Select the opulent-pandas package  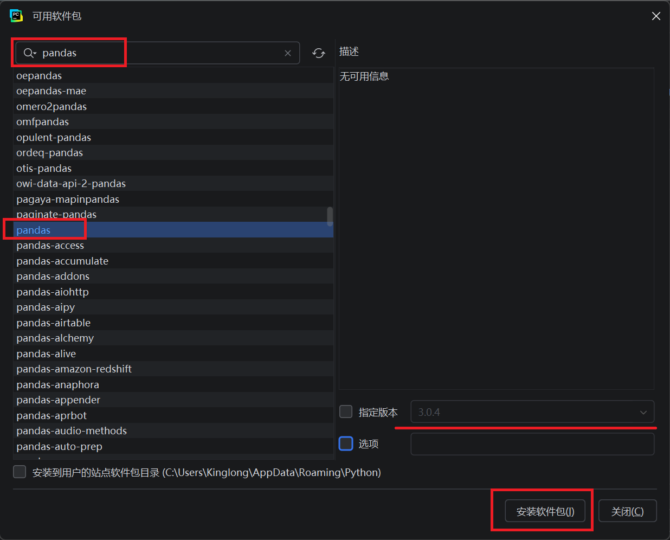click(173, 137)
